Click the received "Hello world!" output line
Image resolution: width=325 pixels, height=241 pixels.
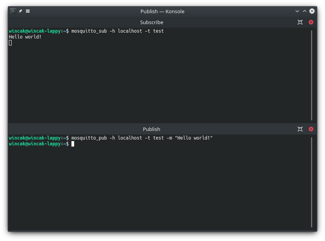[25, 37]
